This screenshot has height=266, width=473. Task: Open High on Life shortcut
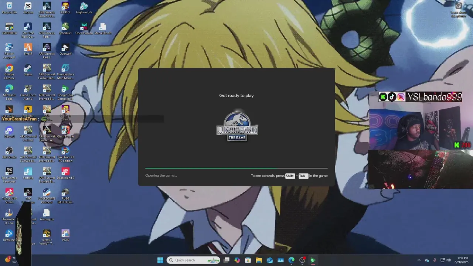click(84, 8)
